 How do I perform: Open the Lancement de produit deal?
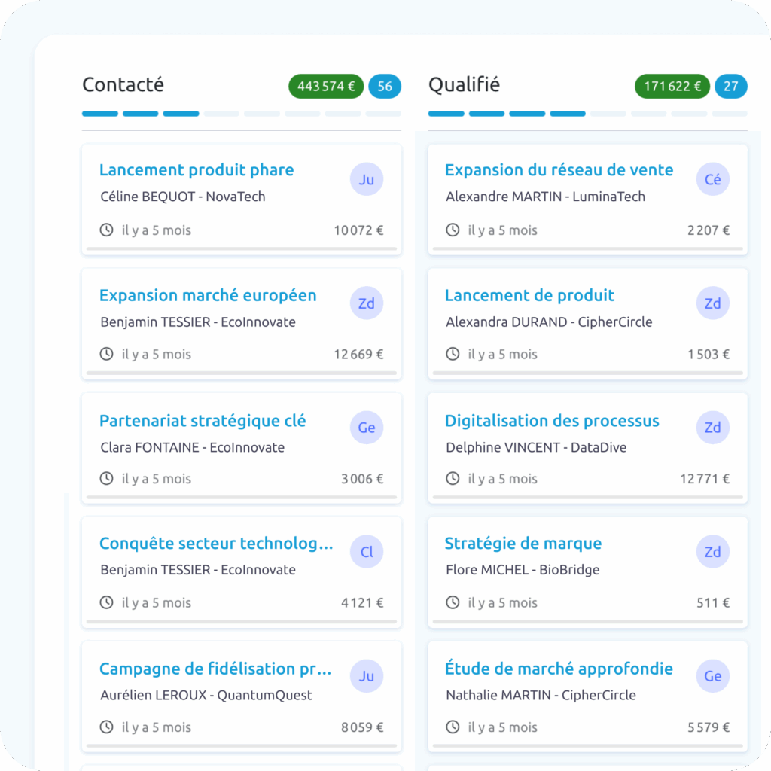coord(529,295)
